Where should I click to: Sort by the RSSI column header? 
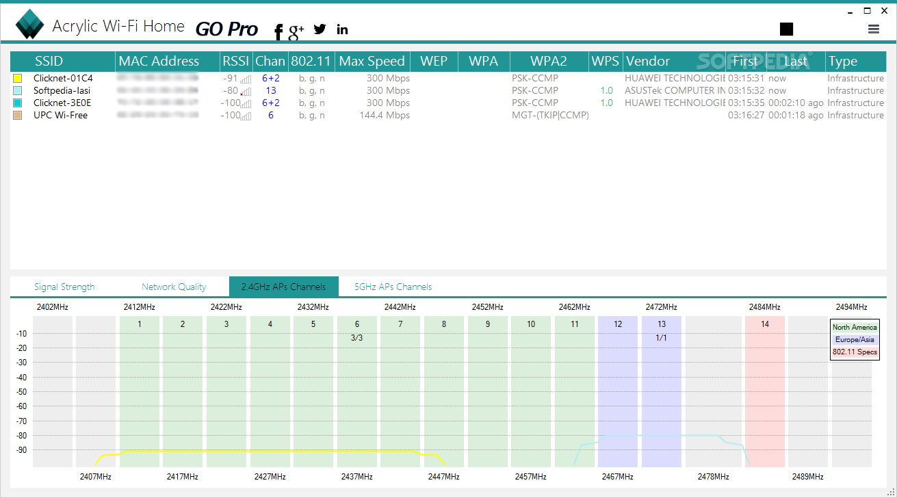[236, 61]
